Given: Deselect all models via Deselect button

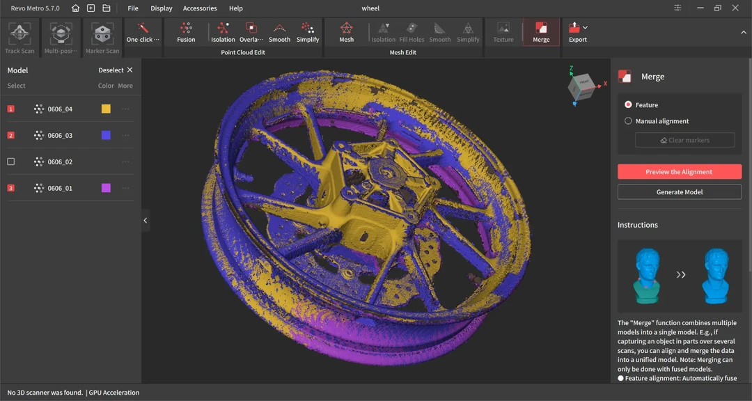Looking at the screenshot, I should [x=116, y=70].
